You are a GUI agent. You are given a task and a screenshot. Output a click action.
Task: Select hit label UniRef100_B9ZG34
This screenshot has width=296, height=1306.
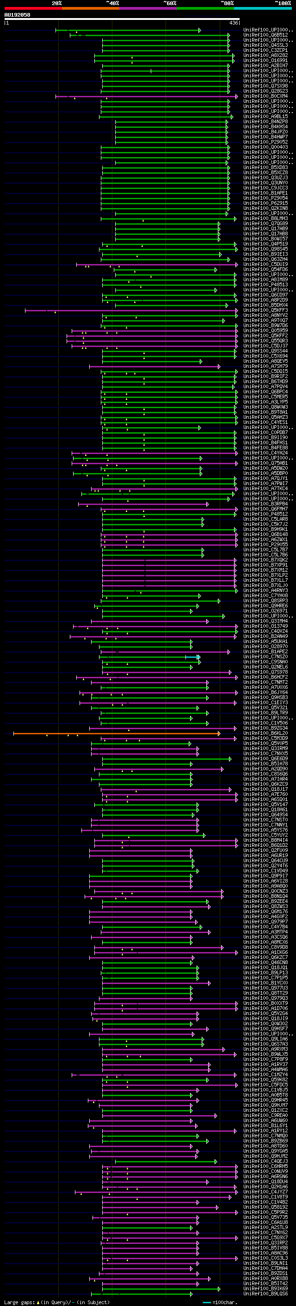pyautogui.click(x=265, y=729)
